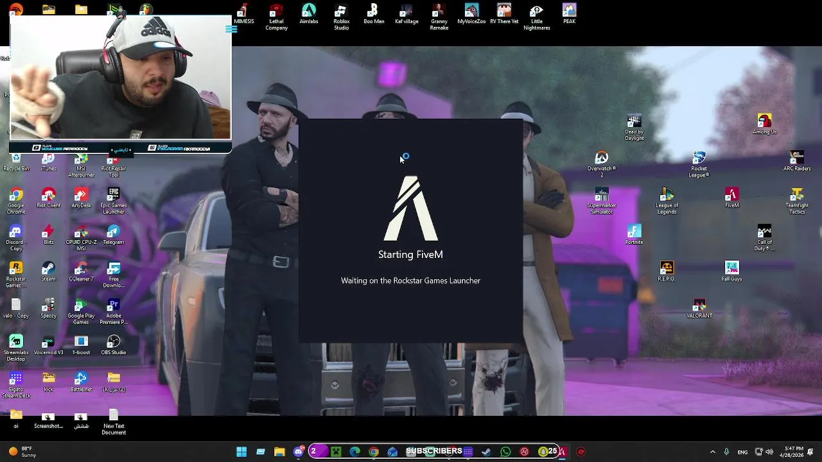Open the Supermarket Simulator shortcut
The image size is (822, 462).
pos(602,201)
